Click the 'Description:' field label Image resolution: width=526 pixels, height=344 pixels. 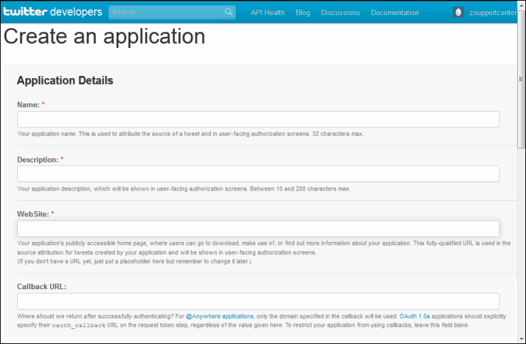(38, 160)
